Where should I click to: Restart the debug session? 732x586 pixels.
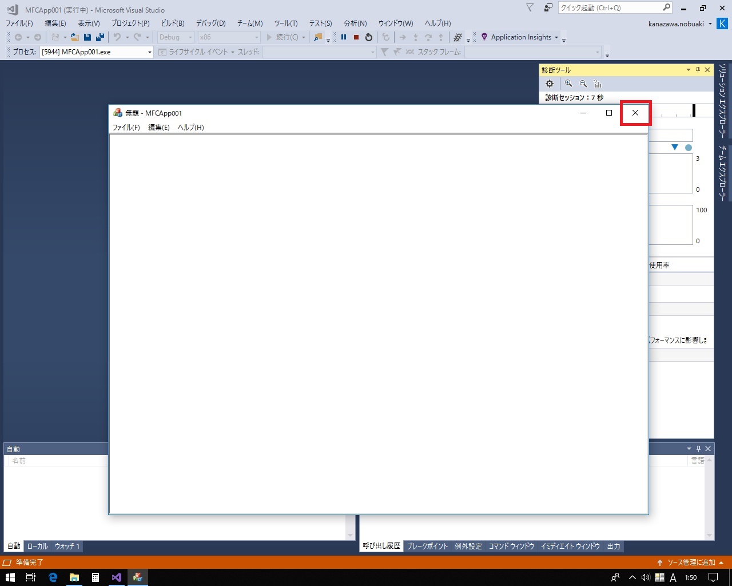pyautogui.click(x=369, y=37)
